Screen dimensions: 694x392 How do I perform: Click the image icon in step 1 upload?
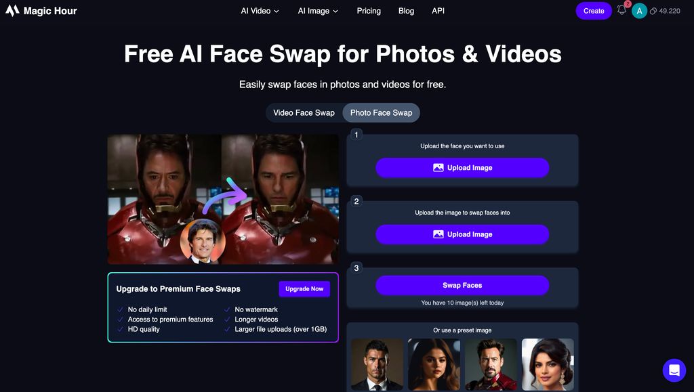click(x=438, y=168)
